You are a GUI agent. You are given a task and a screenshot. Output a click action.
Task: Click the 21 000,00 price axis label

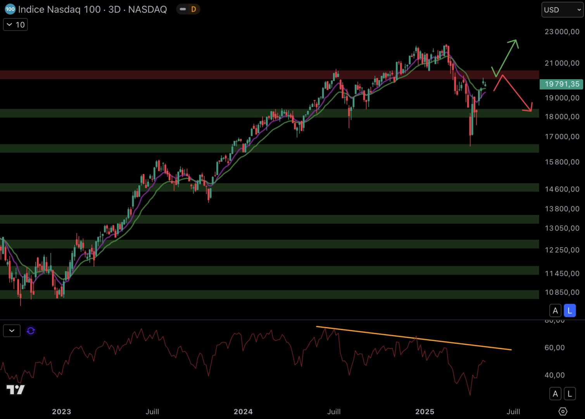click(x=562, y=63)
